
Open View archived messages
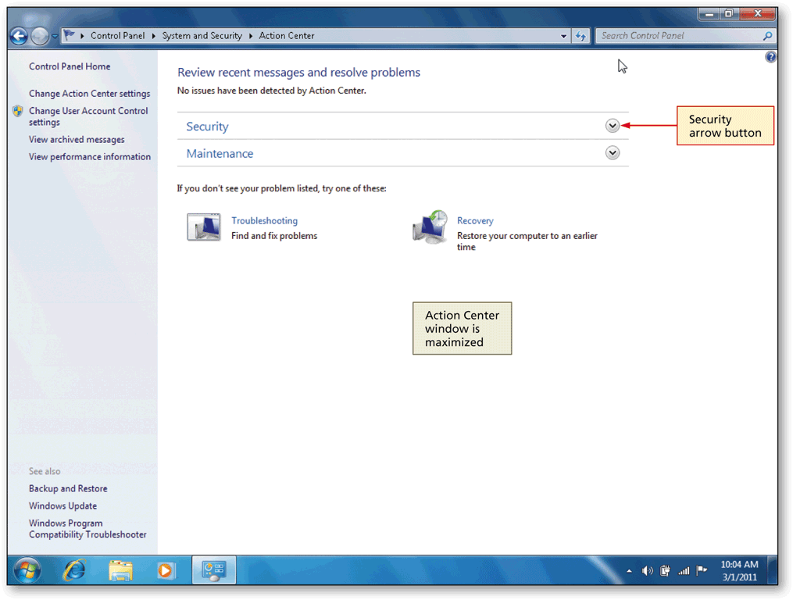[x=77, y=140]
